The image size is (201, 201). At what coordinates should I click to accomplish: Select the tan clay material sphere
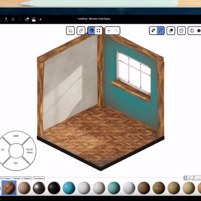(x=24, y=188)
